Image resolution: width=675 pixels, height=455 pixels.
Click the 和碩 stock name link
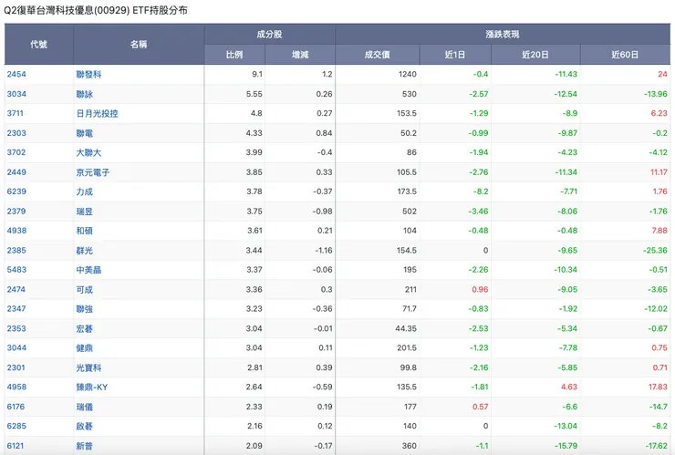tap(84, 231)
